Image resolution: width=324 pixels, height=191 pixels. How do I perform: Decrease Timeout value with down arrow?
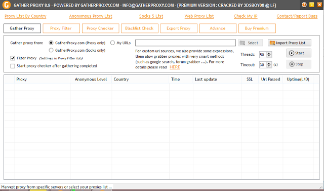click(269, 66)
